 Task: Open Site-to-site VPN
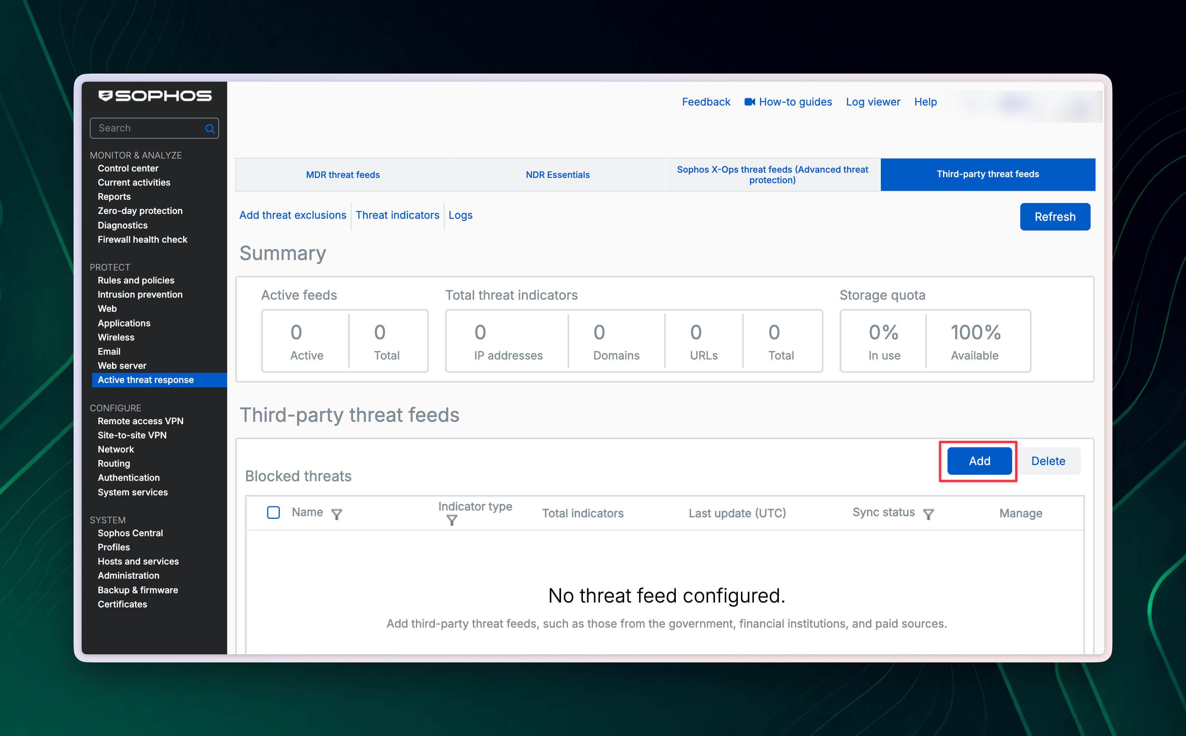tap(132, 435)
